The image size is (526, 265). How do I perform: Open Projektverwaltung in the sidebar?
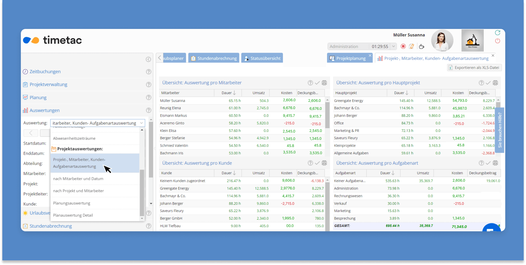(x=48, y=84)
